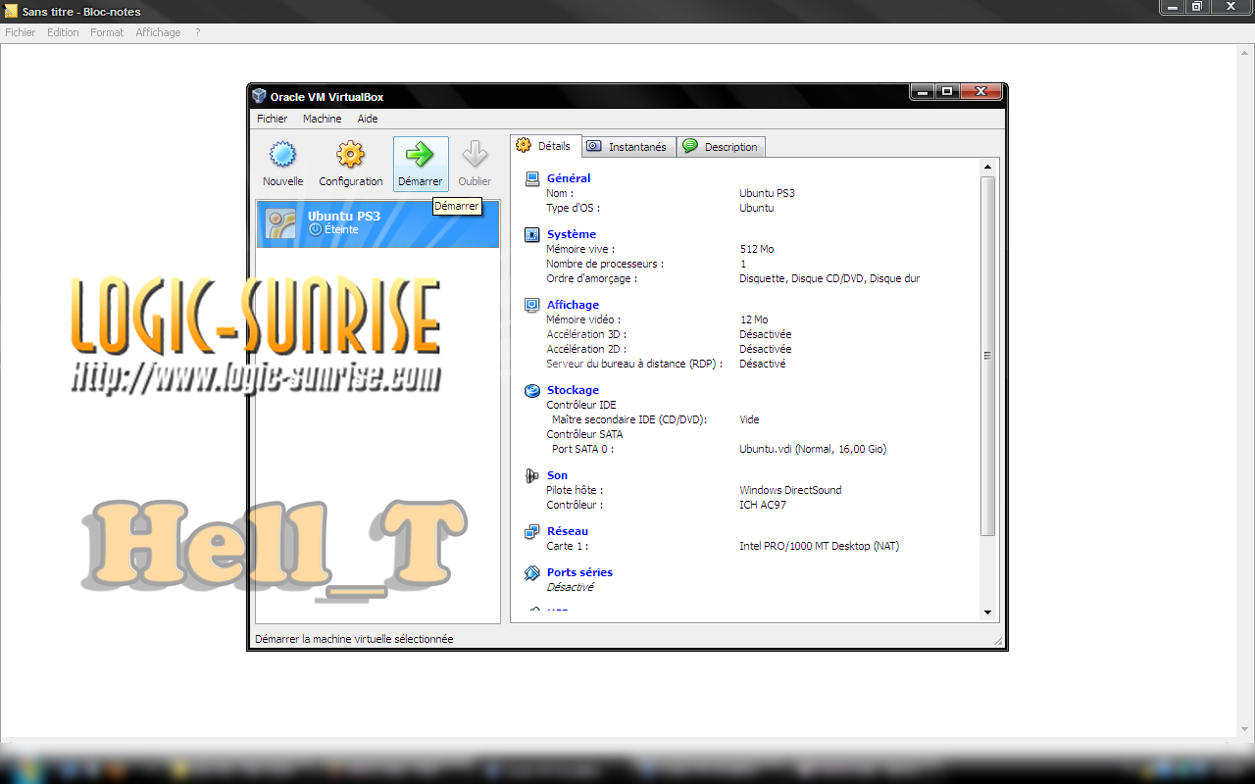Click 'Disquette, Disque CD/DVD, Disque dur' boot order
Viewport: 1255px width, 784px height.
[829, 278]
